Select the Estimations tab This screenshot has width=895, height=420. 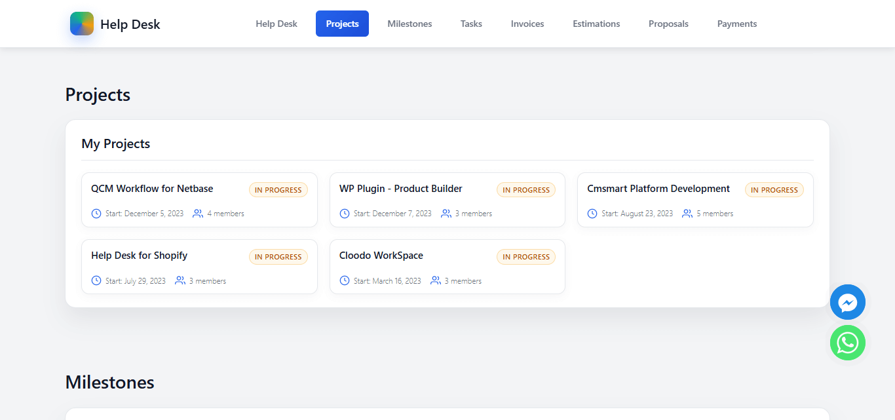(x=596, y=24)
